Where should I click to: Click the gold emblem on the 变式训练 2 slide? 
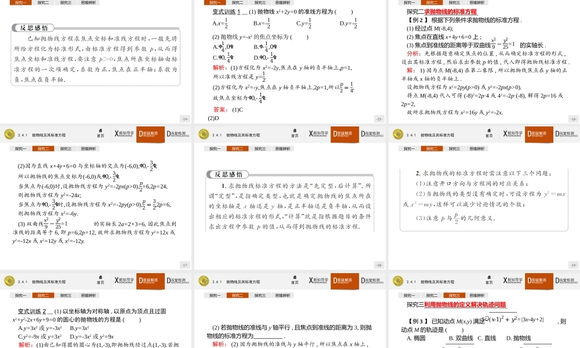[10, 281]
